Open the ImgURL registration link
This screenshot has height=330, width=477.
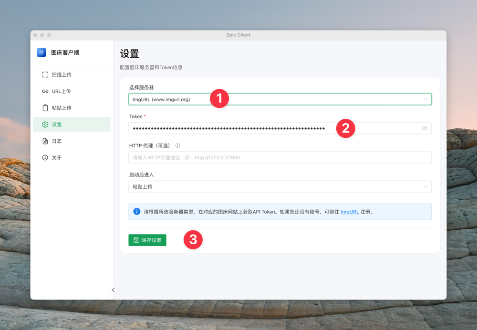[350, 211]
